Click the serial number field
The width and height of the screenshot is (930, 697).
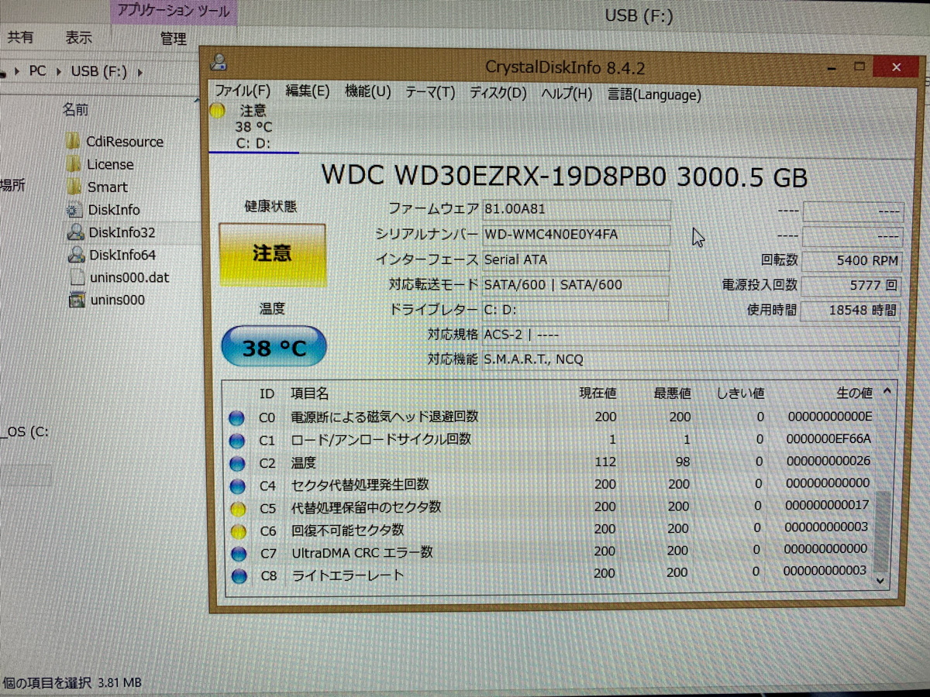[575, 235]
